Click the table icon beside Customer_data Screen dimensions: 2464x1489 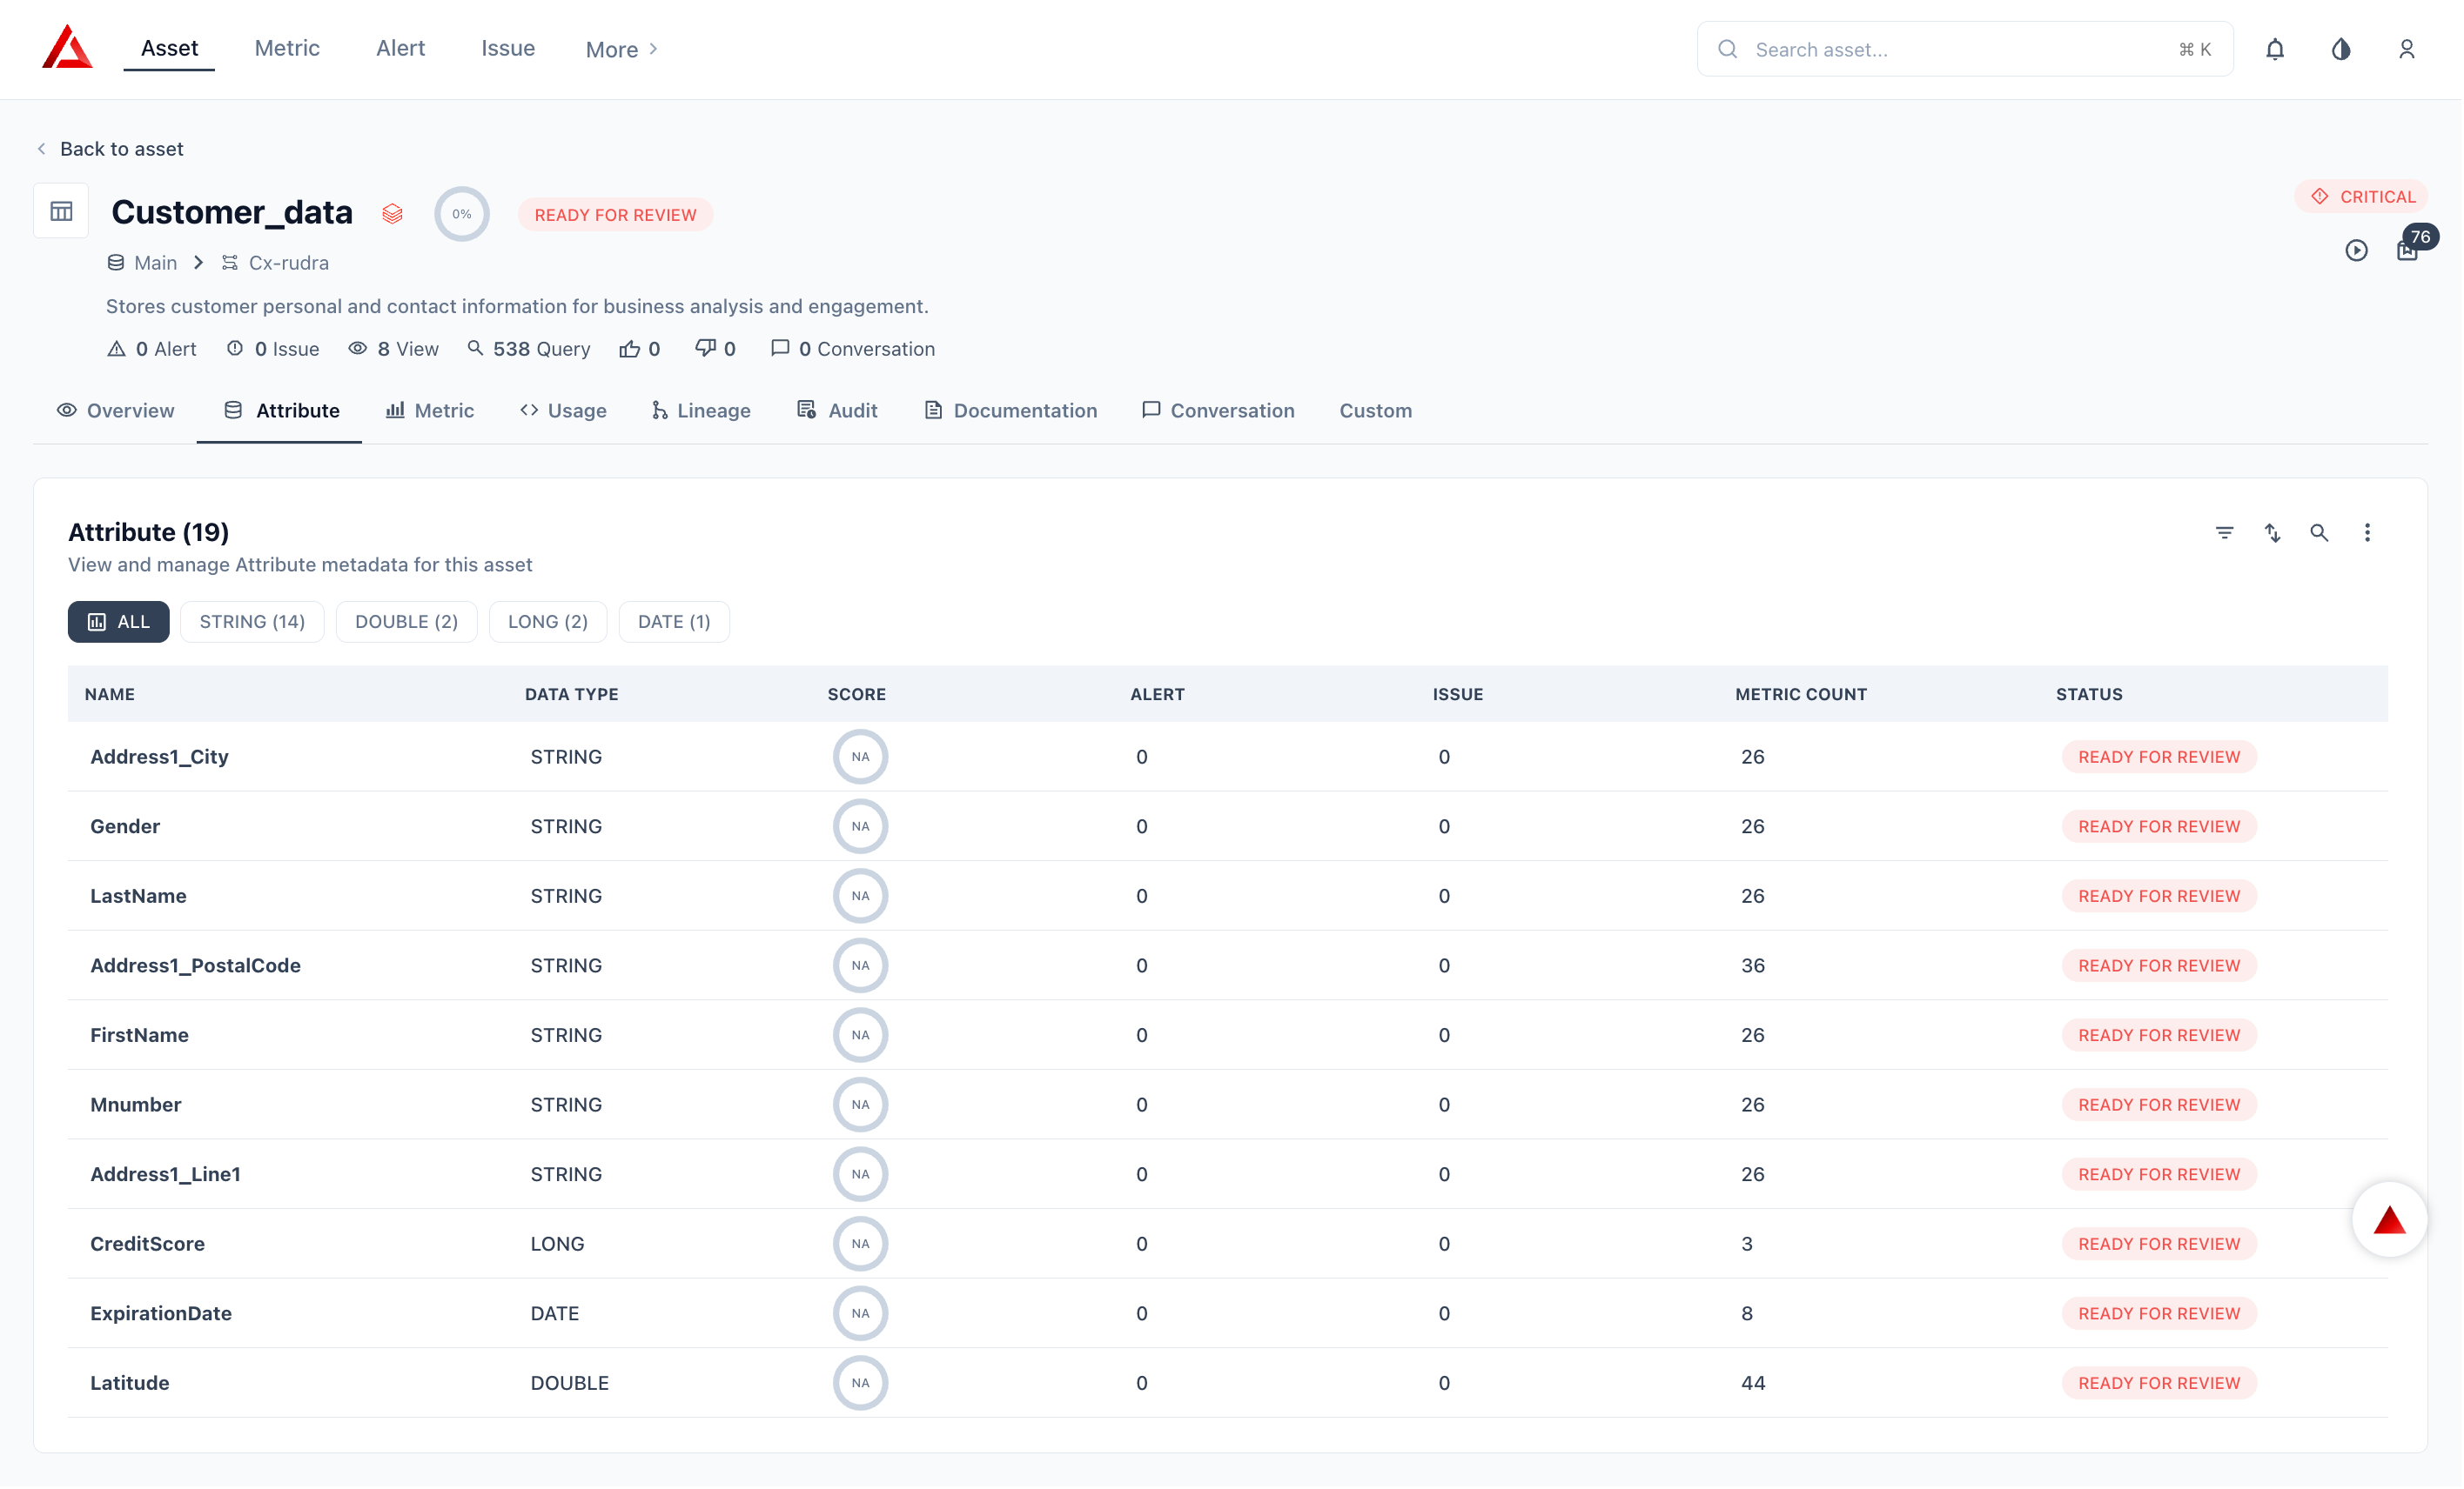pyautogui.click(x=61, y=210)
